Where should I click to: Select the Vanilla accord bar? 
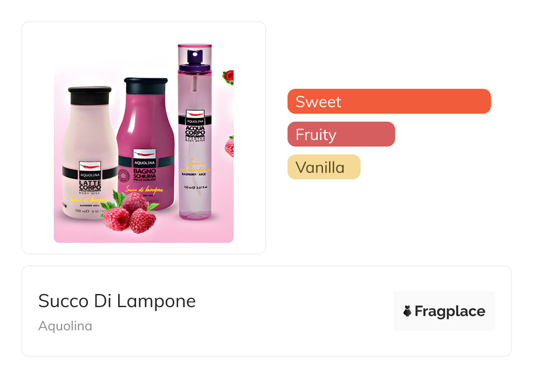(x=324, y=167)
